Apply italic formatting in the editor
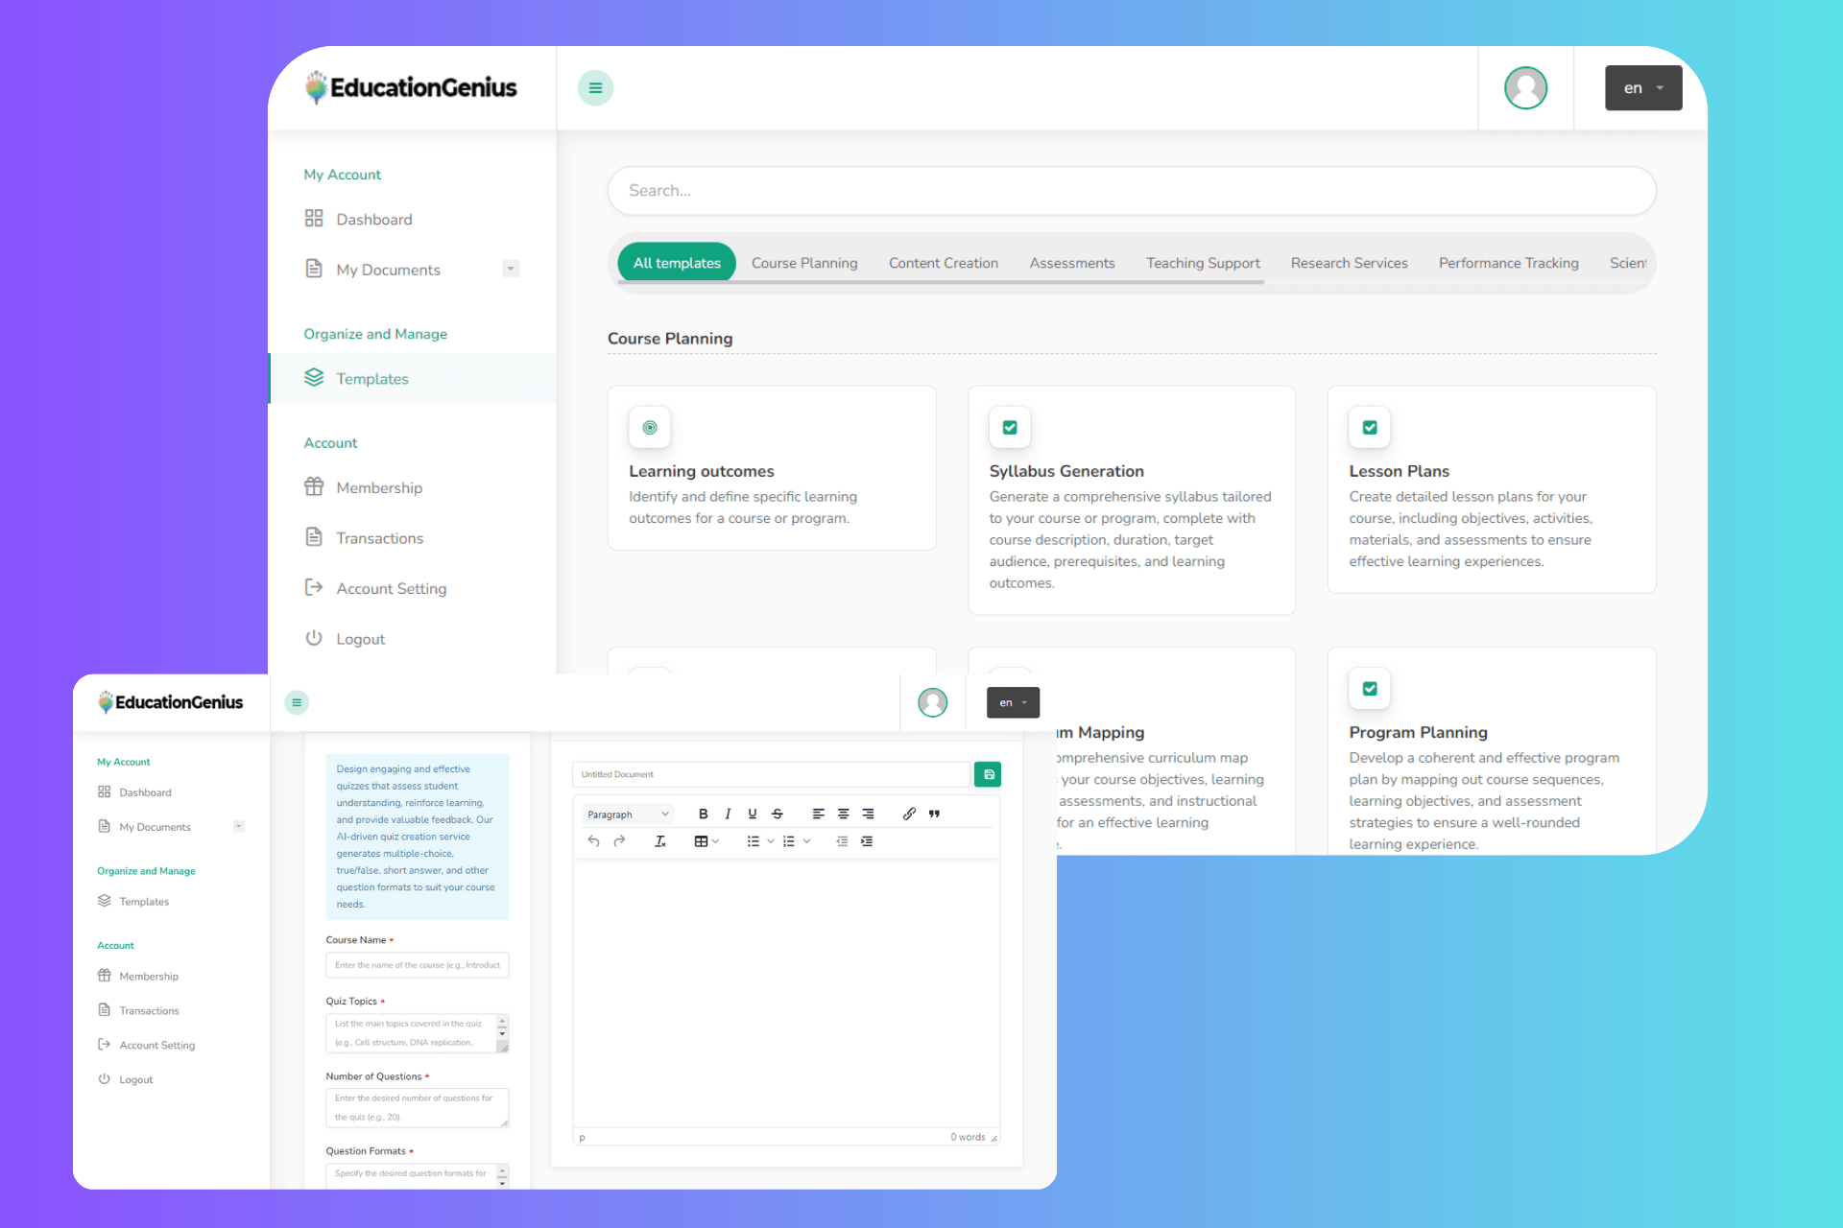 point(728,814)
